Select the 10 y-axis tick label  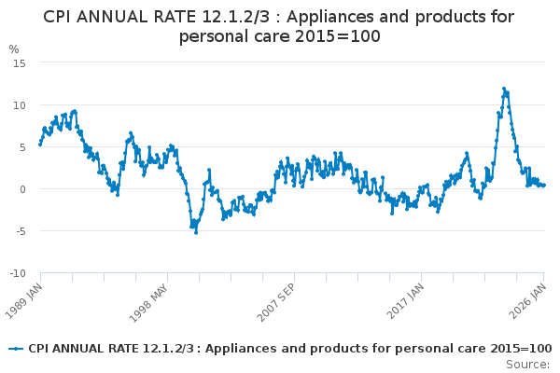20,104
